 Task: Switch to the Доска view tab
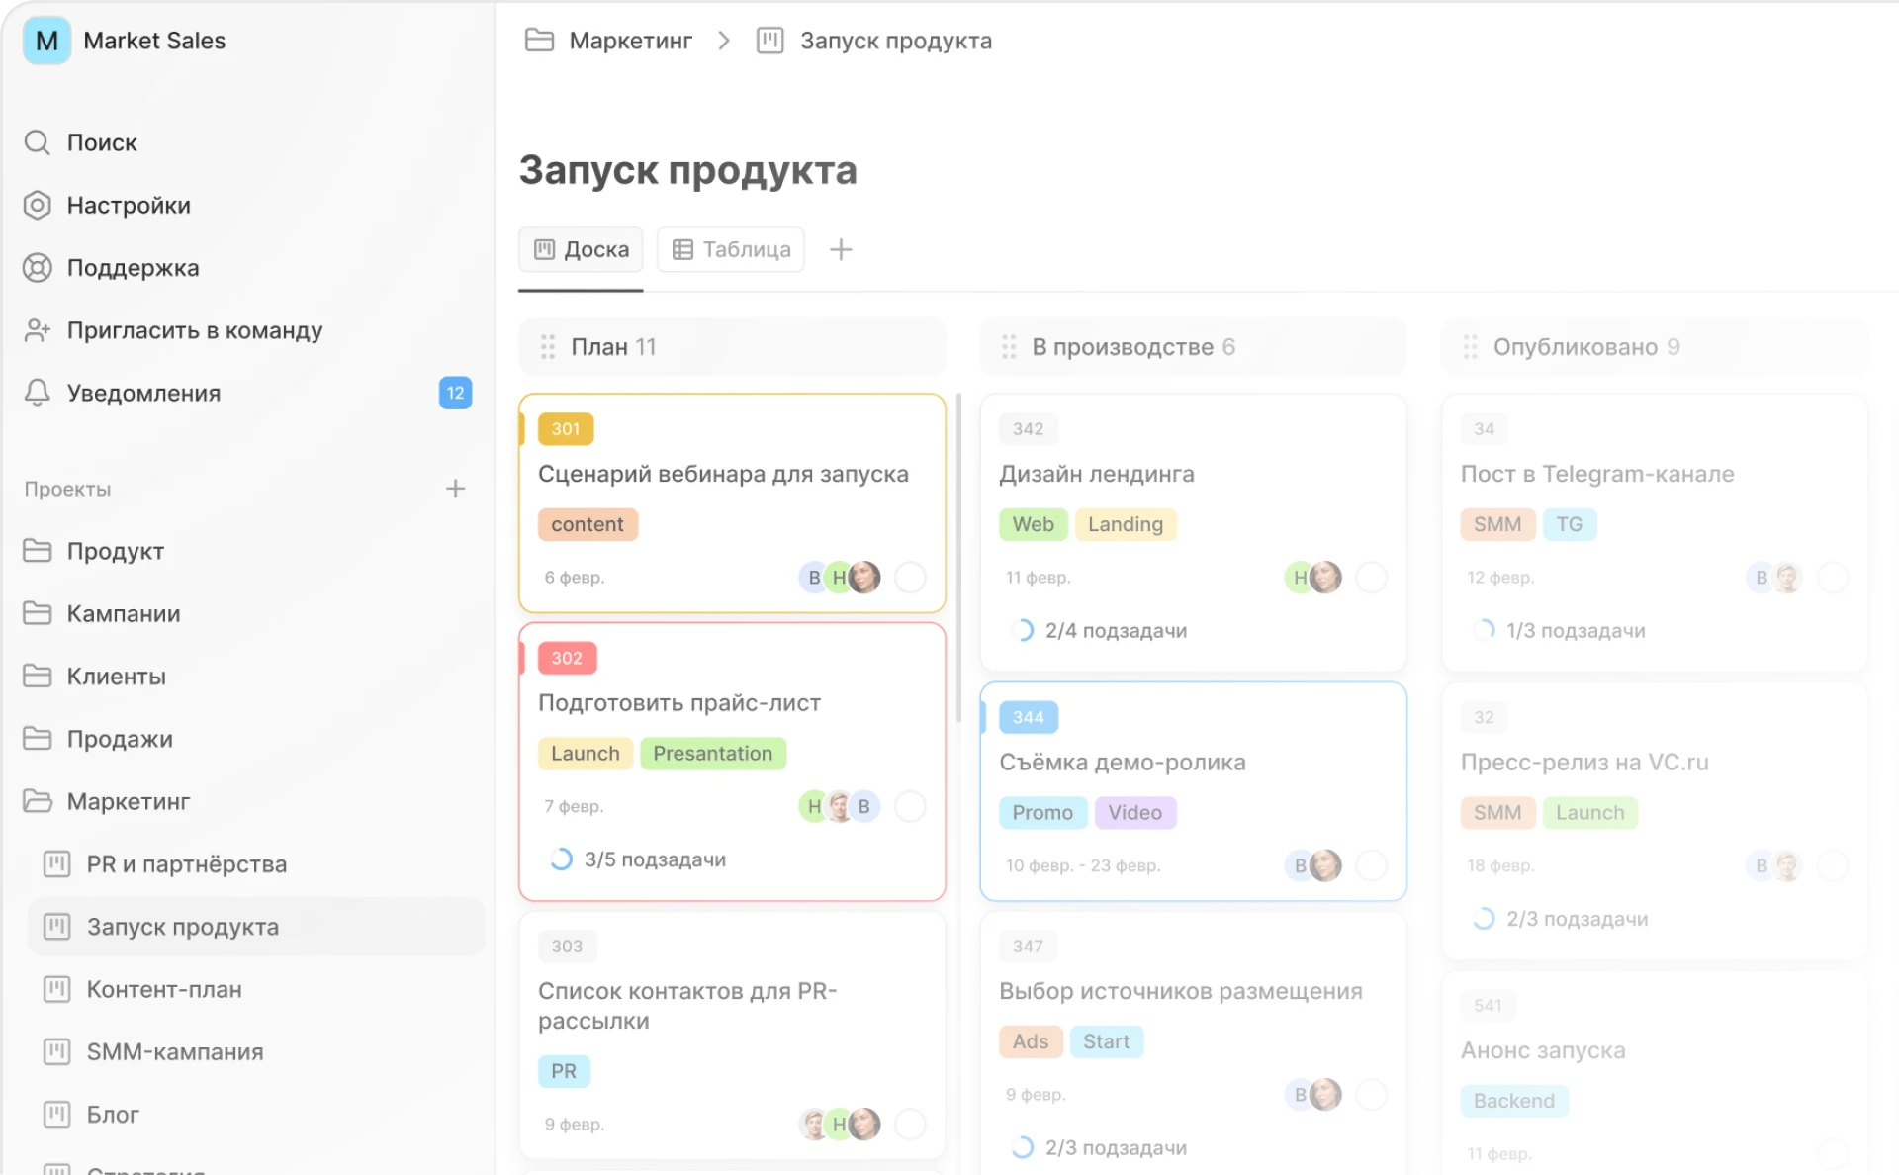click(581, 249)
